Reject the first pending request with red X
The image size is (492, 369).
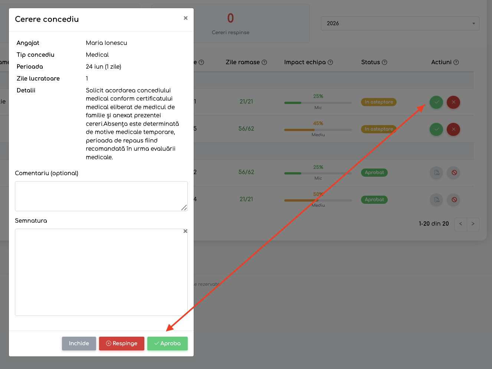(x=453, y=102)
